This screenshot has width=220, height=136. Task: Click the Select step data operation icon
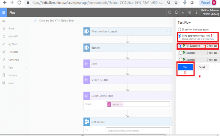87,64
